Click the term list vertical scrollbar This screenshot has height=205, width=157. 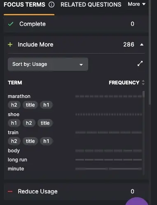(x=144, y=133)
